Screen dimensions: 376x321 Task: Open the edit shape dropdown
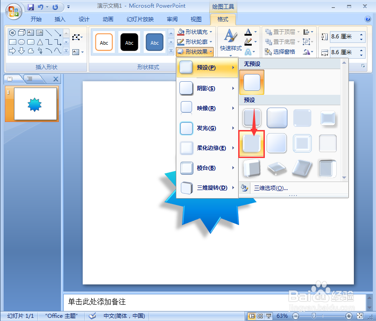coord(77,37)
